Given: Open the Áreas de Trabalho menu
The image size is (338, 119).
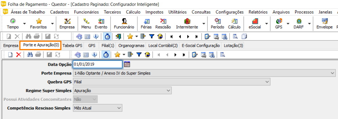Looking at the screenshot, I should (28, 12).
